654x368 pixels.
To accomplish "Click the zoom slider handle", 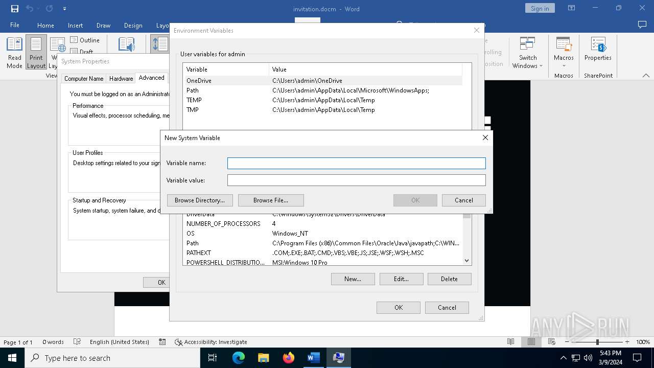I will coord(597,342).
